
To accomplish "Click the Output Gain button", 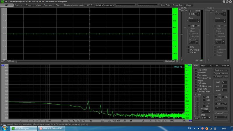I will (177, 5).
